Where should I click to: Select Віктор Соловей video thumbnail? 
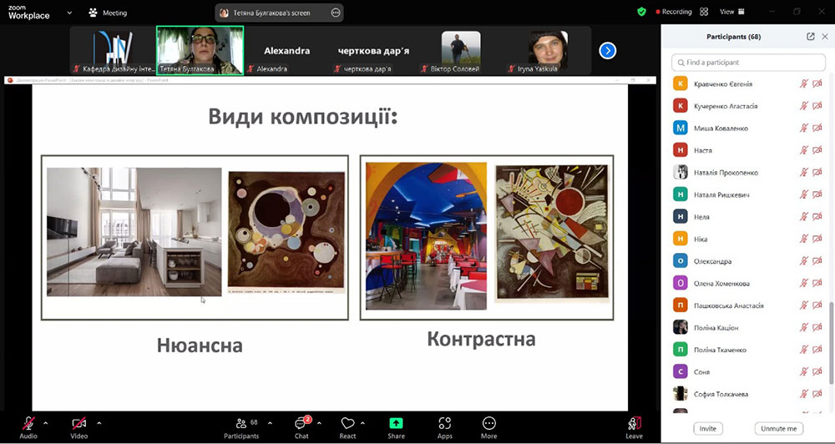pyautogui.click(x=461, y=51)
